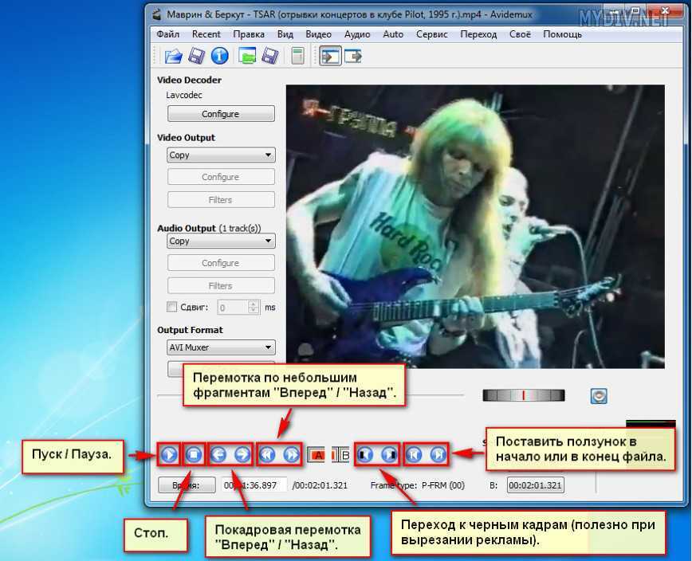Click the calculator icon in toolbar

tap(297, 56)
